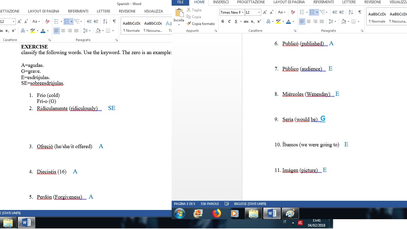Click shading paint bucket in front Word window
Screen dimensions: 407x229
point(344,21)
